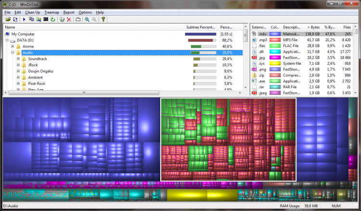Click the .sys file type icon
Viewport: 361px width, 211px height.
(254, 63)
